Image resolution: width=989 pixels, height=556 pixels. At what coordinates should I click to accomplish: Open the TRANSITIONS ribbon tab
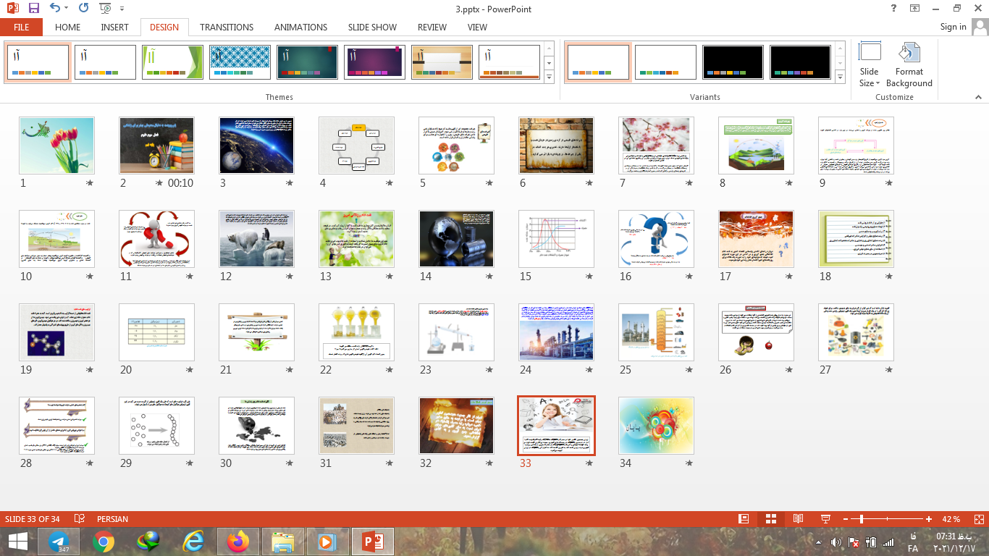point(227,27)
